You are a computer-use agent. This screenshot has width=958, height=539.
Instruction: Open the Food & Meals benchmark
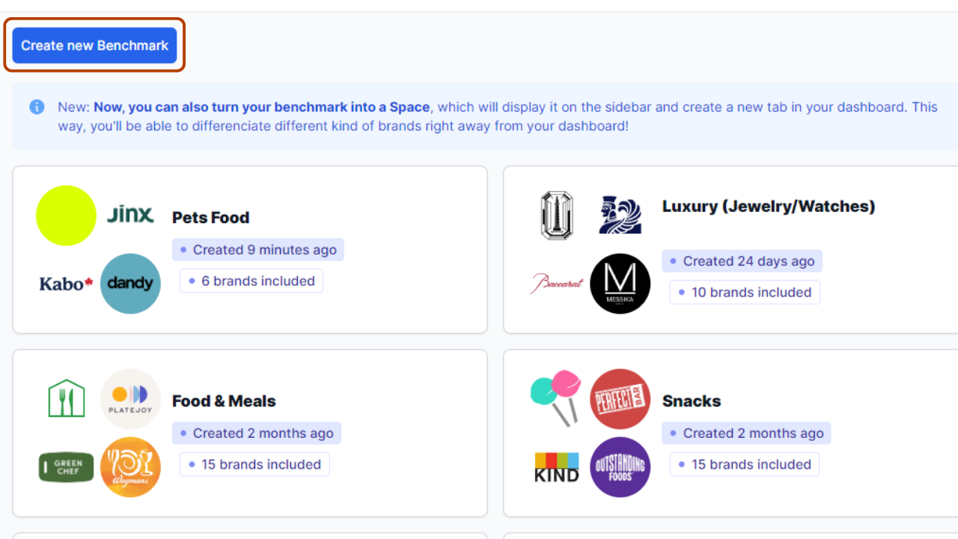click(224, 401)
